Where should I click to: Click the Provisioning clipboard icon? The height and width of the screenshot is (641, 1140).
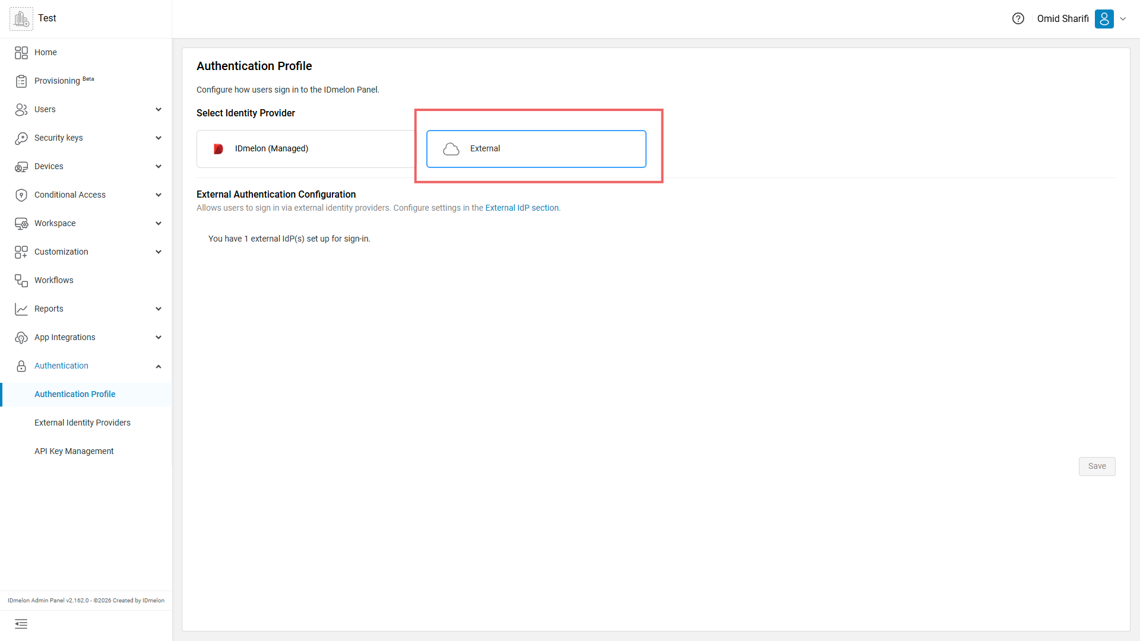coord(21,81)
